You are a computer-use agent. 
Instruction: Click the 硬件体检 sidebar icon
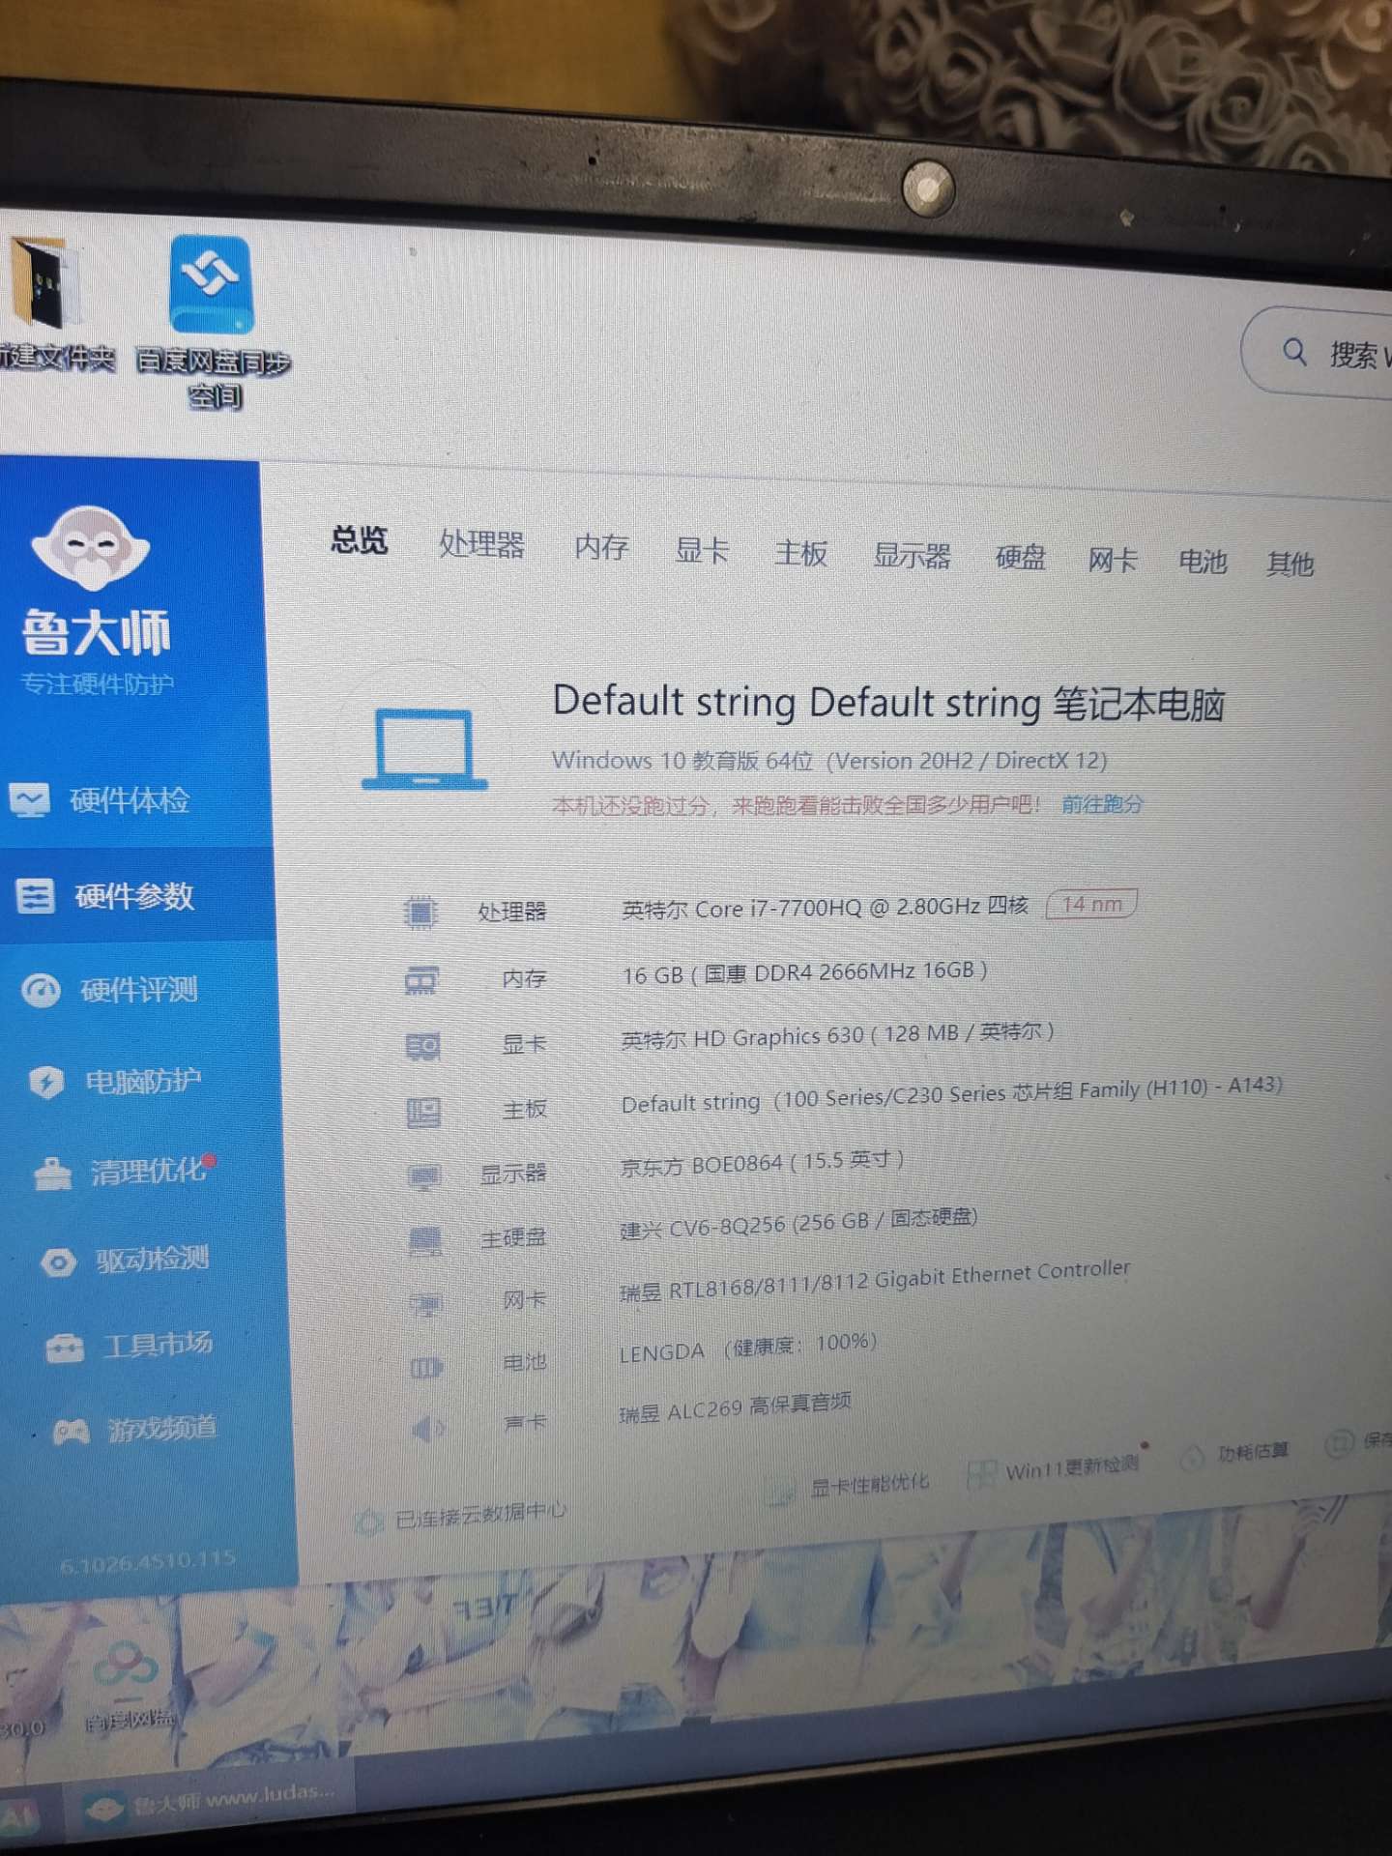(x=30, y=800)
